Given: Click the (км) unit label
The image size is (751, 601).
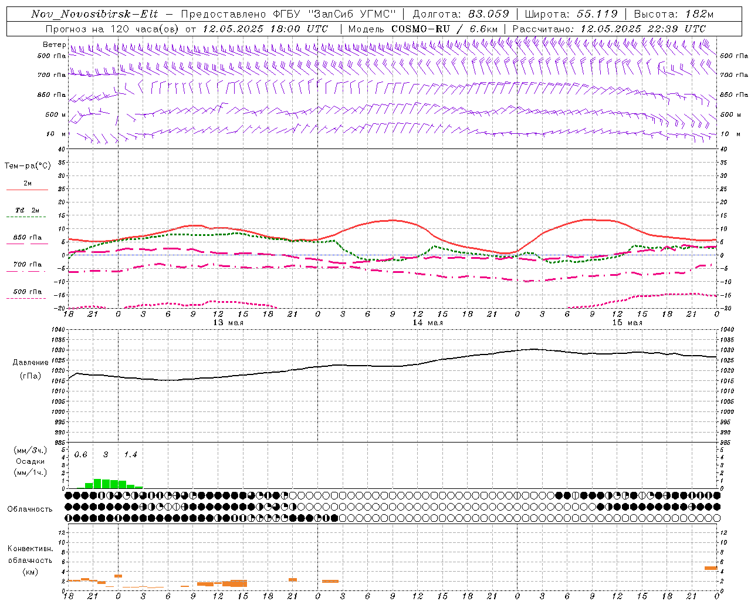Looking at the screenshot, I should pyautogui.click(x=30, y=572).
